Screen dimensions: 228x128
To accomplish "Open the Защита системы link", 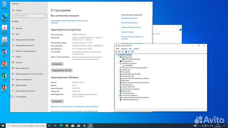I will [x=127, y=32].
